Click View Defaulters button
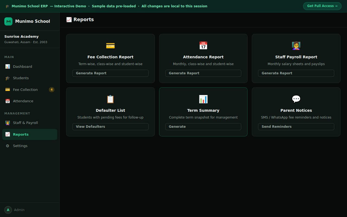 [x=110, y=127]
